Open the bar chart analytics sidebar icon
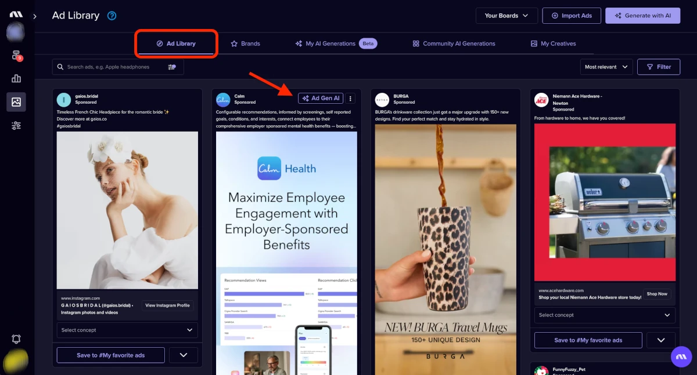This screenshot has height=375, width=697. tap(16, 79)
